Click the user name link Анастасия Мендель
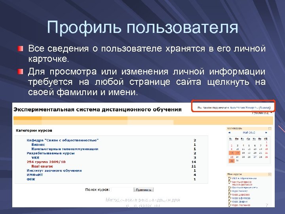285x214 pixels. pyautogui.click(x=244, y=108)
